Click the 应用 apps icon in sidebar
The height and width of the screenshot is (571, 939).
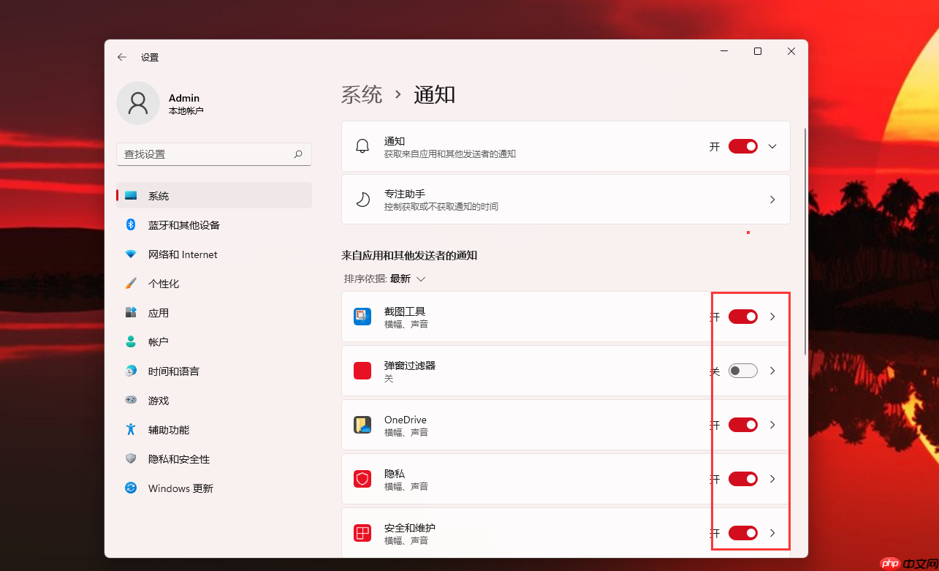pyautogui.click(x=131, y=313)
